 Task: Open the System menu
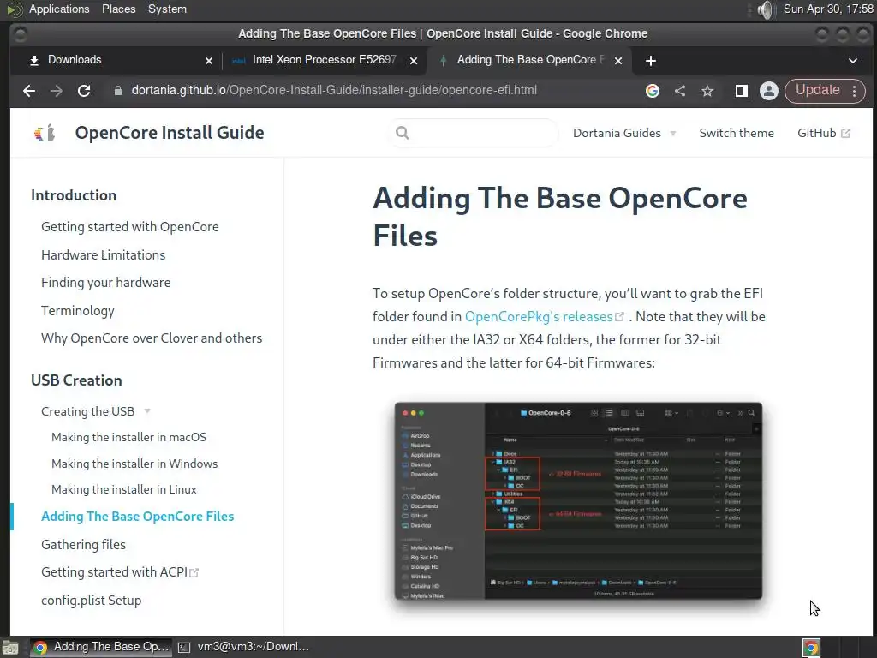pyautogui.click(x=167, y=9)
